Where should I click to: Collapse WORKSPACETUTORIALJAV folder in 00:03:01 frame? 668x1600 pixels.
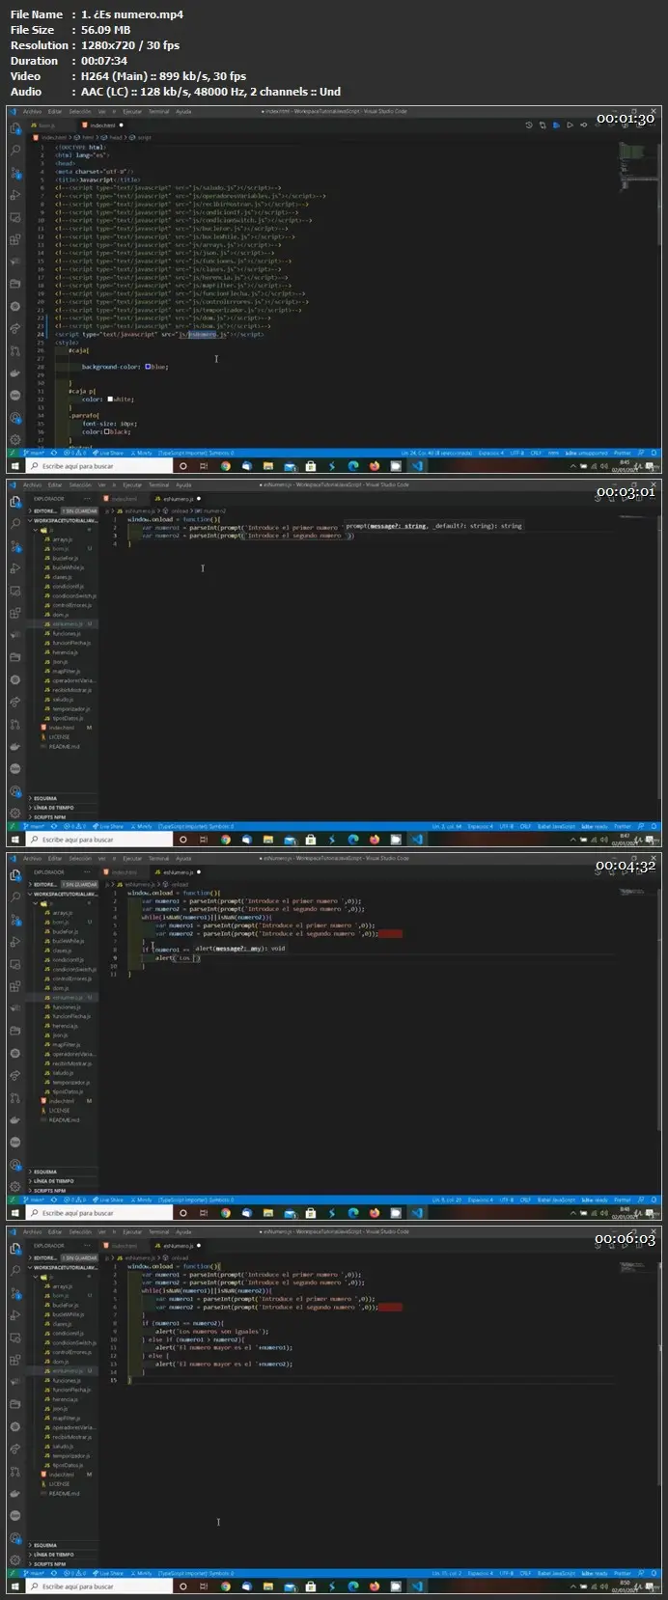click(64, 521)
